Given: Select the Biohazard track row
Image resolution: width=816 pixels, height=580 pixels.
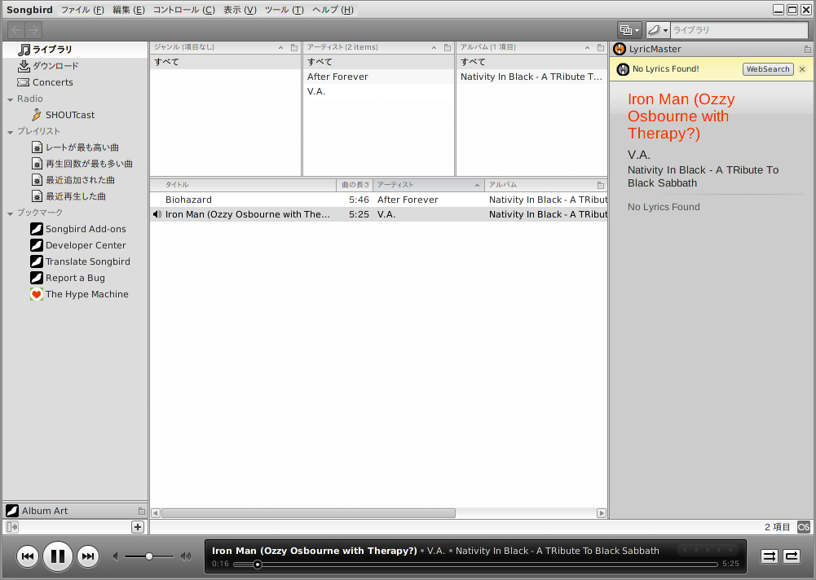Looking at the screenshot, I should pos(379,200).
